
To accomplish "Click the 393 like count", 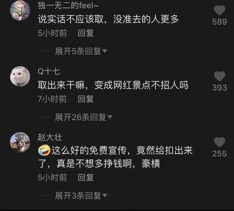I will (220, 88).
